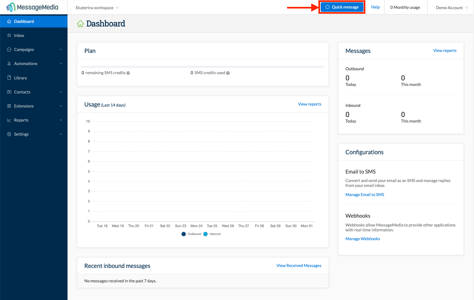Image resolution: width=474 pixels, height=300 pixels.
Task: Expand the Contacts menu chevron
Action: (x=61, y=92)
